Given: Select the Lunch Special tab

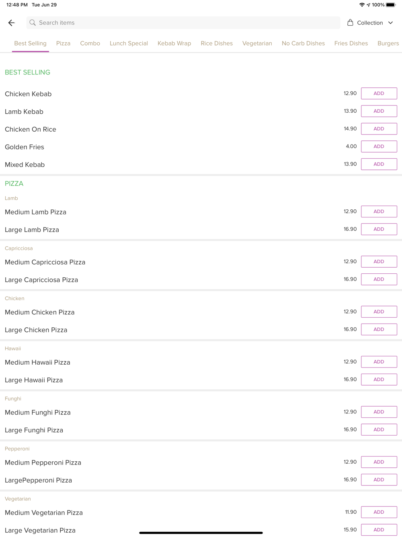Looking at the screenshot, I should pyautogui.click(x=129, y=43).
